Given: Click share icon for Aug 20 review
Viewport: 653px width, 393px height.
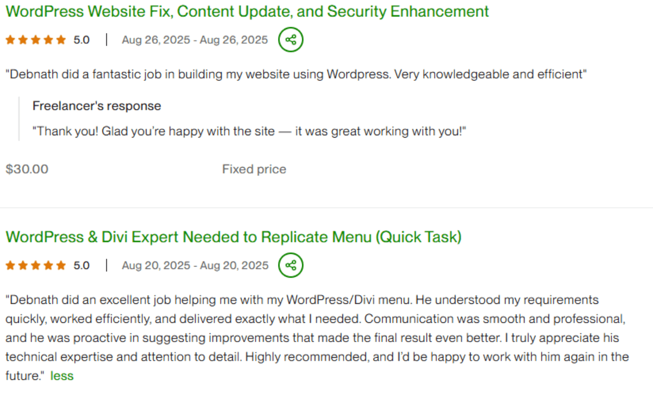Looking at the screenshot, I should coord(291,265).
